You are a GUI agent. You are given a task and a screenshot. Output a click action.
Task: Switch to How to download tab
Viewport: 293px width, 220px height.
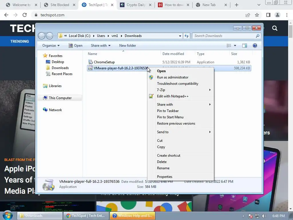(174, 5)
